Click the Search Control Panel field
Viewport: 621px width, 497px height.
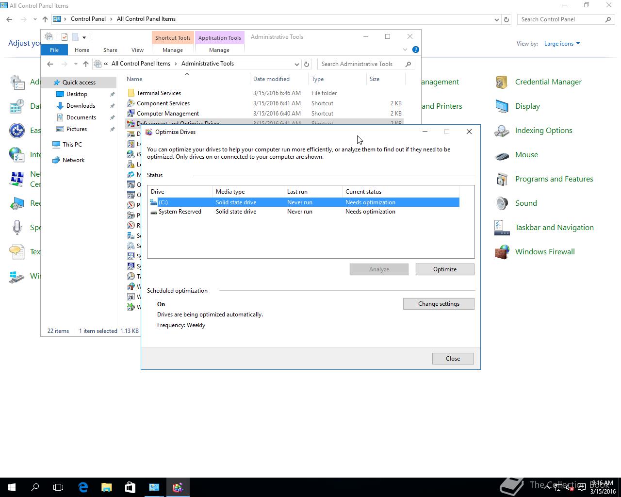tap(566, 19)
